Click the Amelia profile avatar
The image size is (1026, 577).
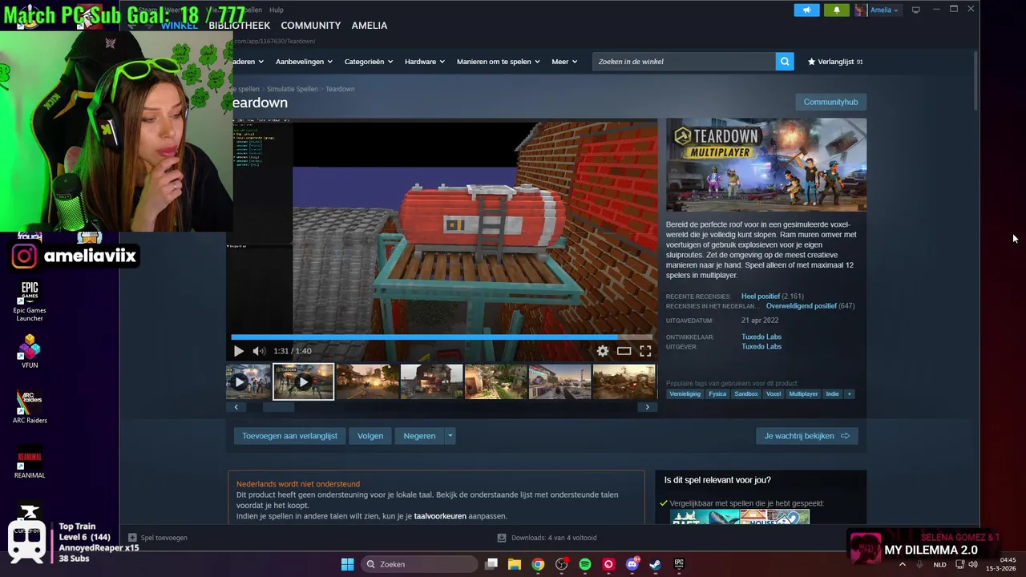[x=860, y=10]
